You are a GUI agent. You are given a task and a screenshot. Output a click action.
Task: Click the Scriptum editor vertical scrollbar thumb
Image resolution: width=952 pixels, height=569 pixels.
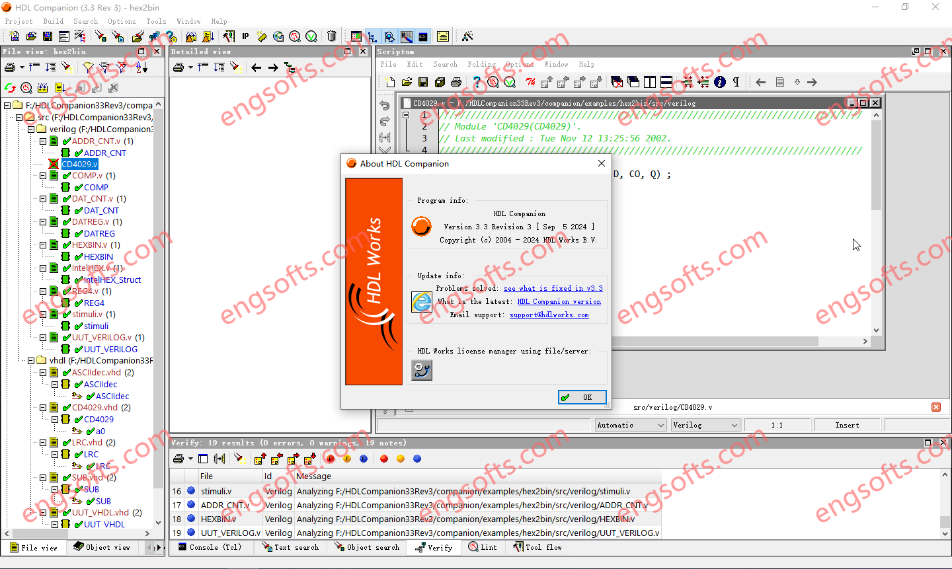(877, 165)
